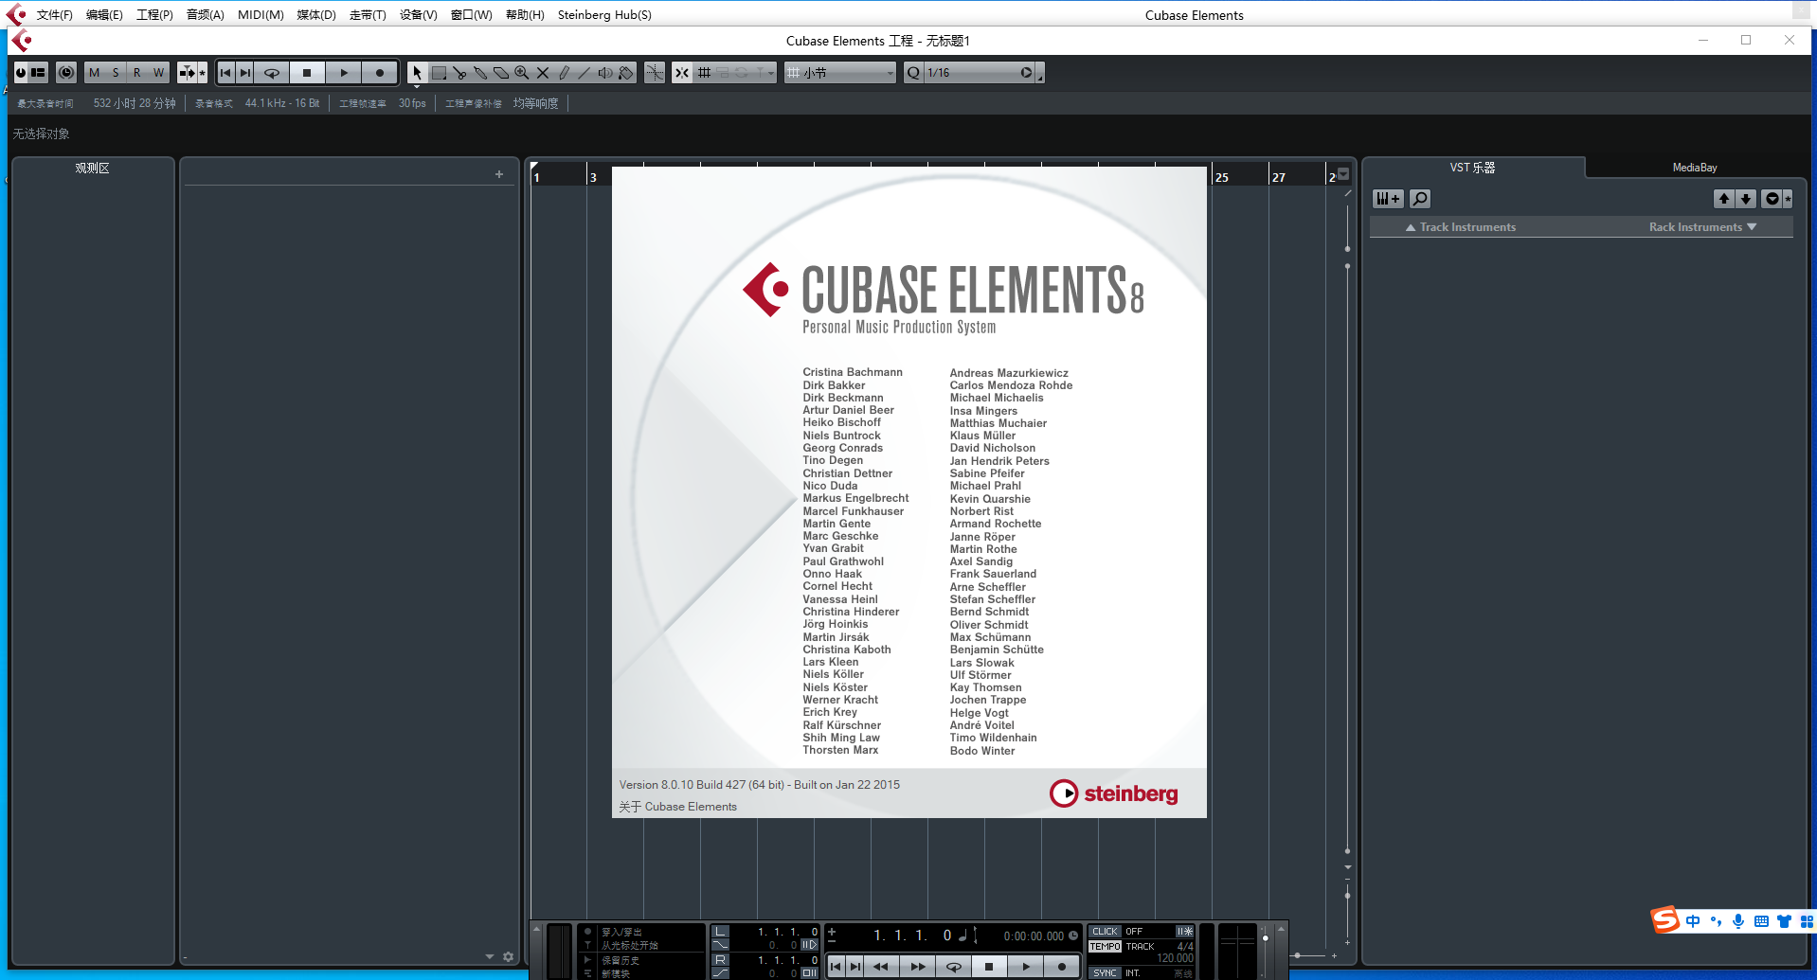Open the 文件(F) menu
1817x980 pixels.
[x=54, y=15]
